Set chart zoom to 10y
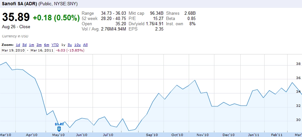Image resolution: width=302 pixels, height=137 pixels. click(x=77, y=45)
